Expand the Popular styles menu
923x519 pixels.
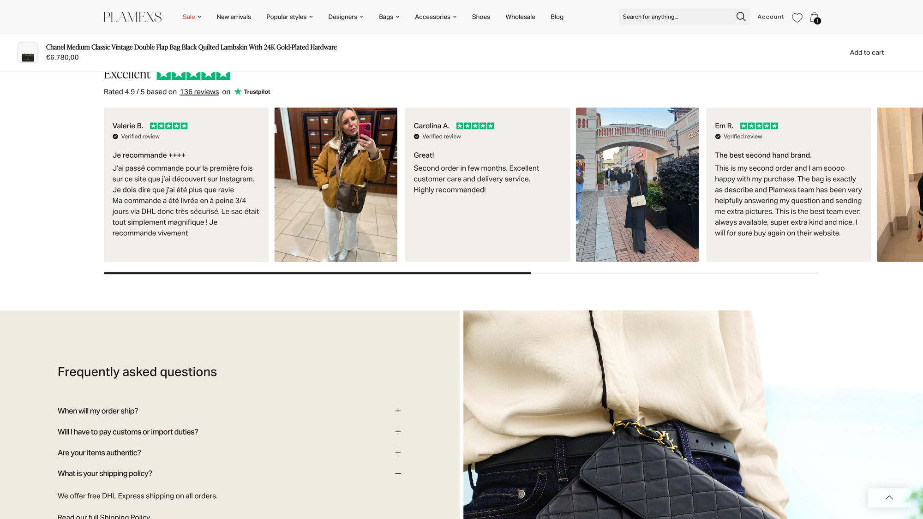[289, 17]
